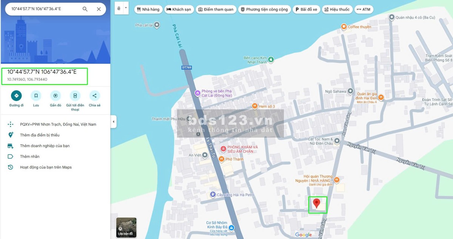Show Hiệu thuốc on the map

coord(337,9)
